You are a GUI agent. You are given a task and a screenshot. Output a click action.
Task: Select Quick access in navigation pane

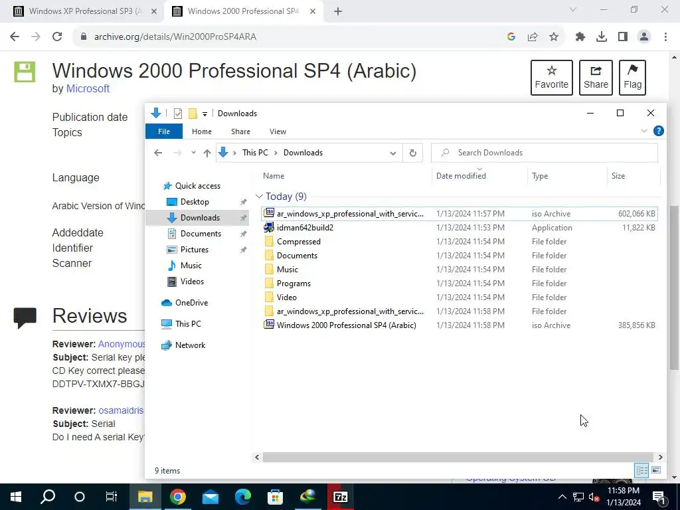coord(197,186)
